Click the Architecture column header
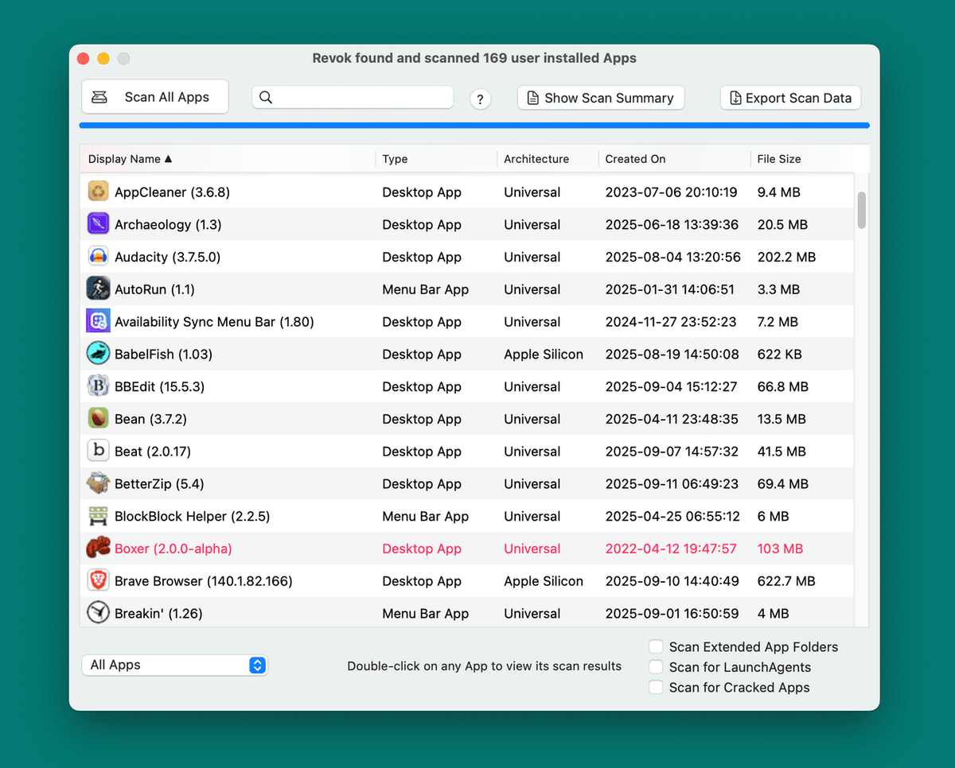Image resolution: width=955 pixels, height=768 pixels. tap(536, 159)
